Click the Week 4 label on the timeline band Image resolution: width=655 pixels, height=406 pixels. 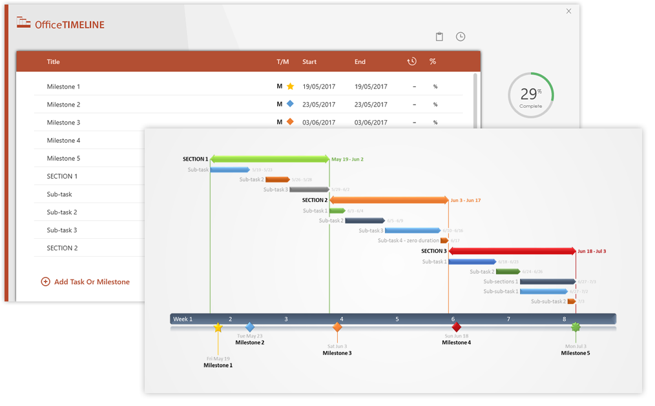(x=341, y=318)
